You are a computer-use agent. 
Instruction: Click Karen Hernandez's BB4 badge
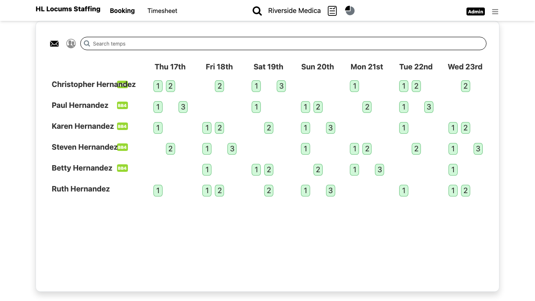(x=122, y=126)
